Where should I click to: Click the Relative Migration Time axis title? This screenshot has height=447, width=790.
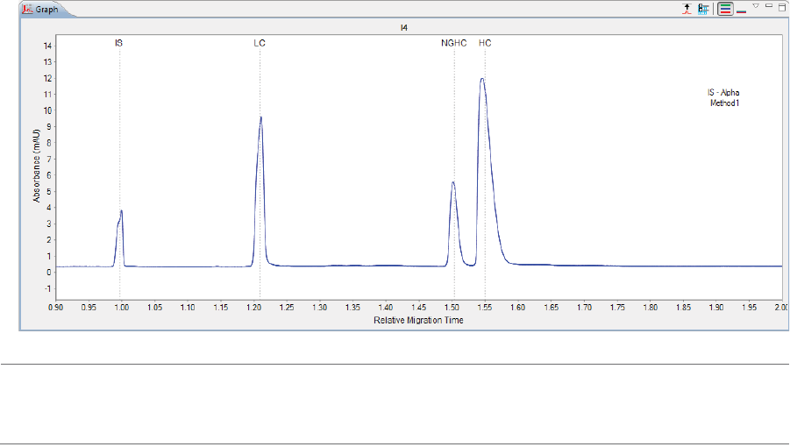(418, 320)
